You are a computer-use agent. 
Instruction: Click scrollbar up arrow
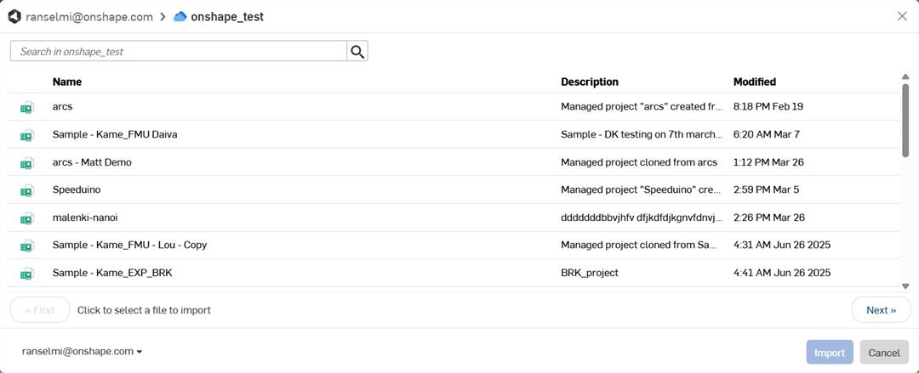(x=905, y=76)
